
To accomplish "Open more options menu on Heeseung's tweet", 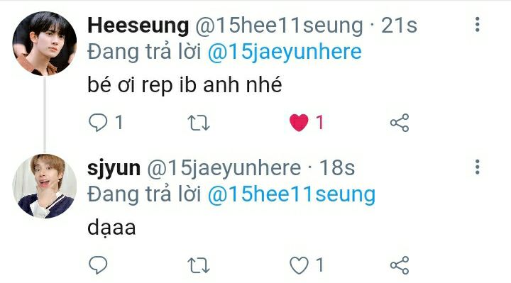I will pos(477,24).
